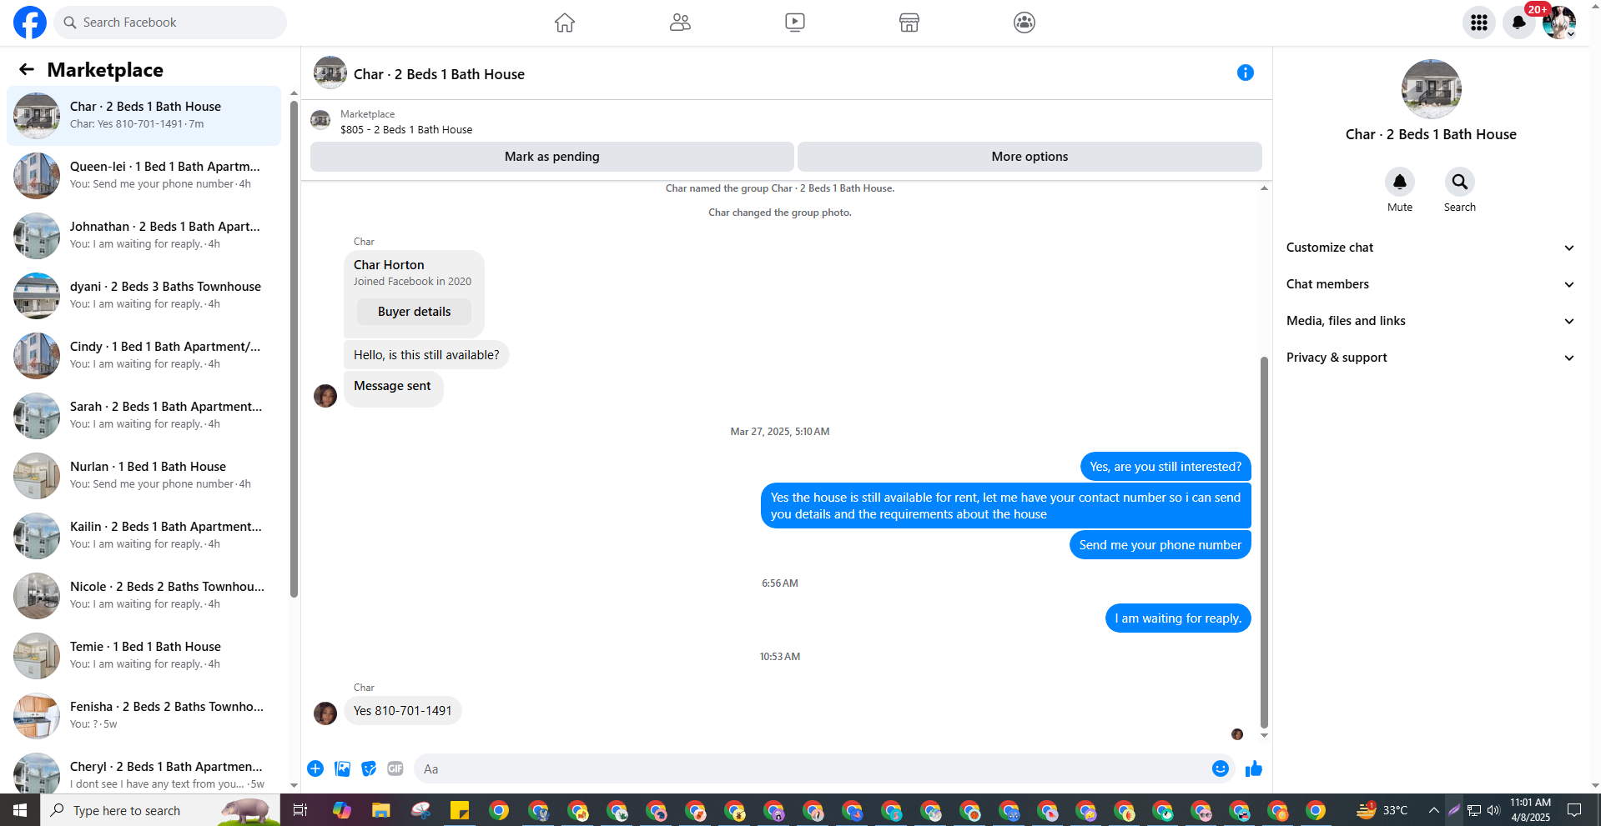Click the Search Facebook field

pos(171,23)
